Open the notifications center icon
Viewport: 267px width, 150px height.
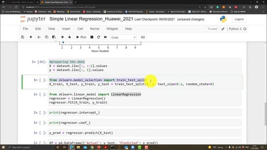click(x=262, y=147)
